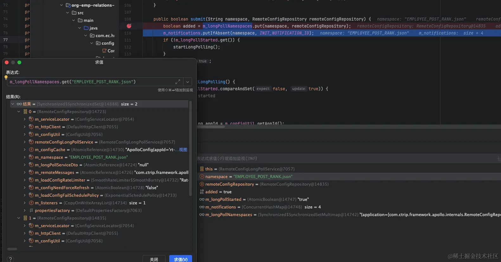Click the field icon beside m_listeners
This screenshot has height=262, width=501.
(x=31, y=203)
